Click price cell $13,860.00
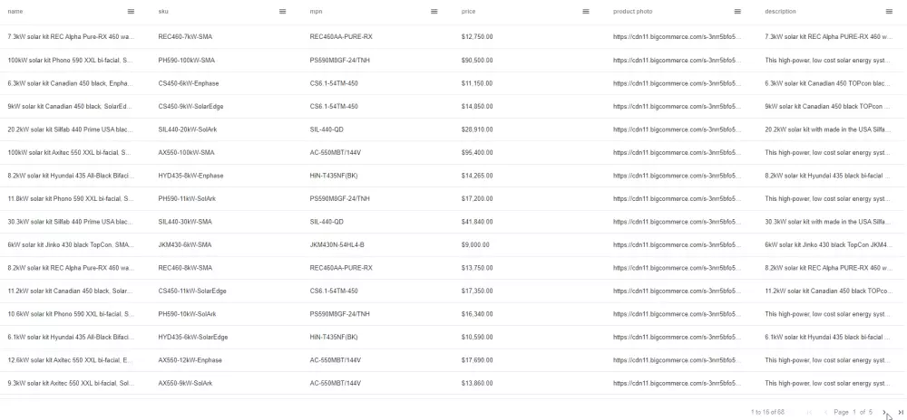 click(x=477, y=383)
